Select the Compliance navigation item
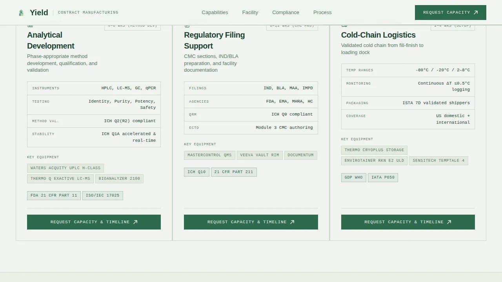 tap(286, 12)
